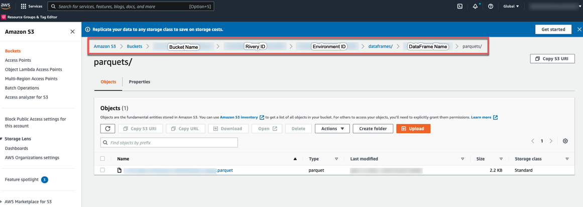Refresh the objects list
The width and height of the screenshot is (583, 207).
pos(107,129)
